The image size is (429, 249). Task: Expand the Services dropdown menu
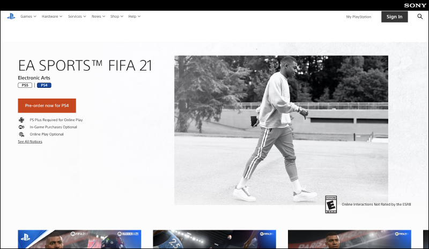(77, 17)
